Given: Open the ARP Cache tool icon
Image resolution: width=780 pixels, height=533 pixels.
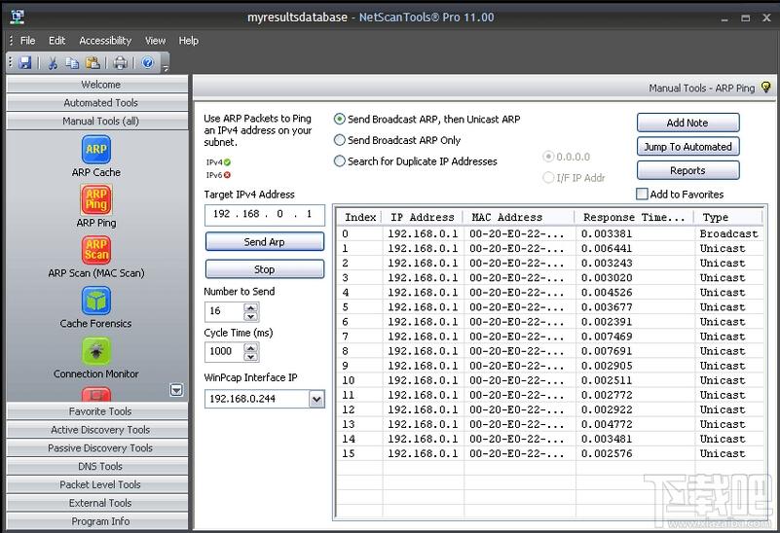Looking at the screenshot, I should [x=96, y=149].
